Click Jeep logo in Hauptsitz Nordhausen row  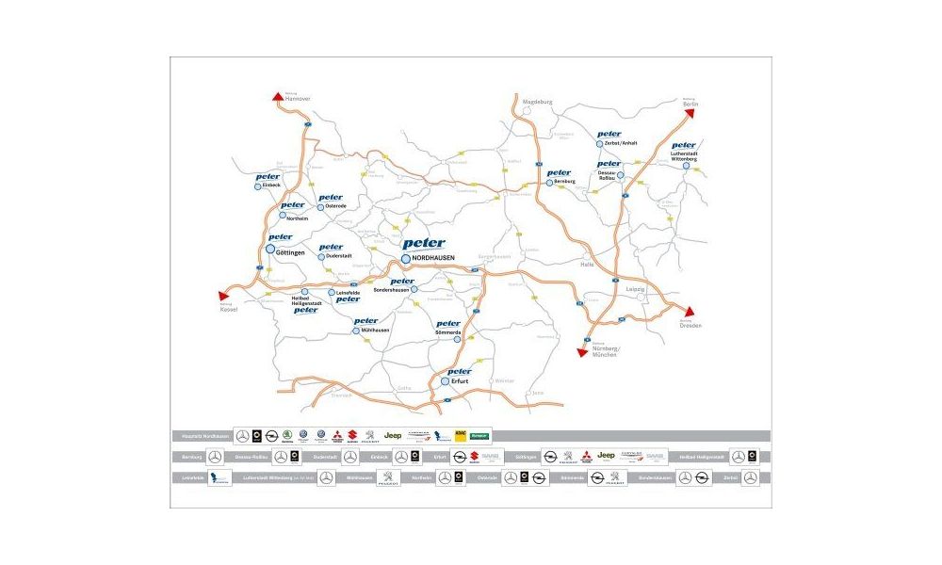point(393,436)
